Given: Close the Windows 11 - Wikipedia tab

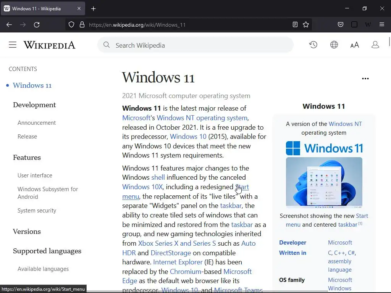Looking at the screenshot, I should 79,8.
